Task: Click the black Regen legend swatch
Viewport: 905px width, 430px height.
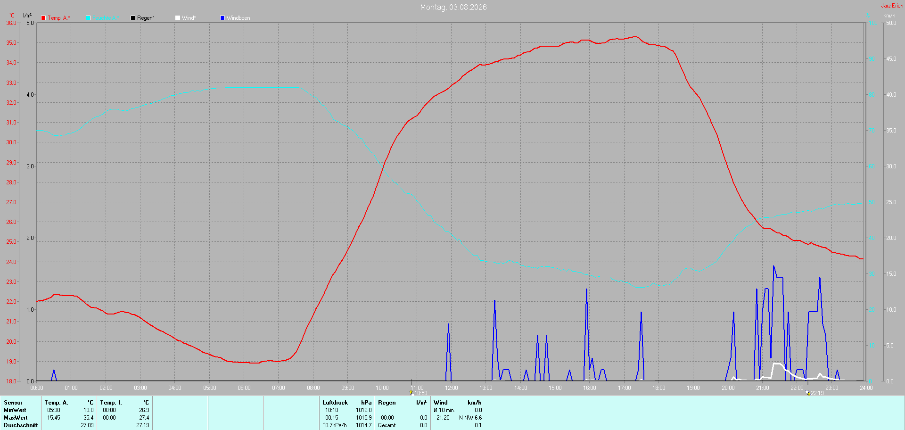Action: (x=133, y=18)
